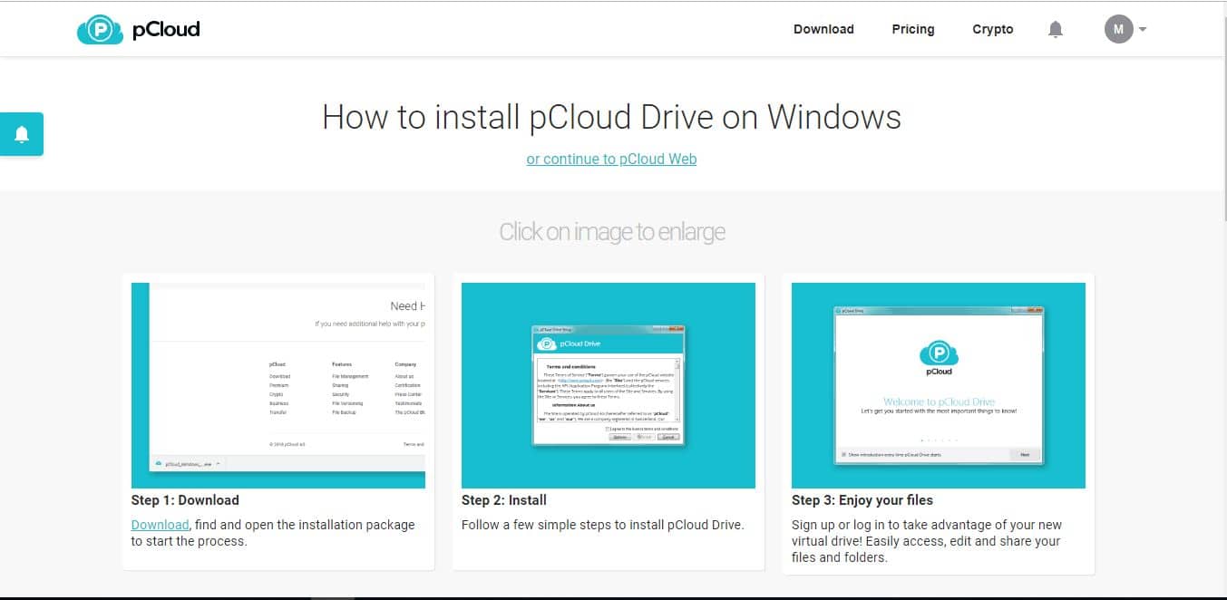Follow the 'or continue to pCloud Web' link
Viewport: 1227px width, 600px height.
click(611, 159)
